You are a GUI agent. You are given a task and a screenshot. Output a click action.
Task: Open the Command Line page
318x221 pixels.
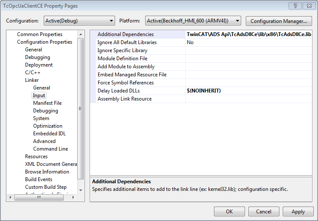point(51,149)
